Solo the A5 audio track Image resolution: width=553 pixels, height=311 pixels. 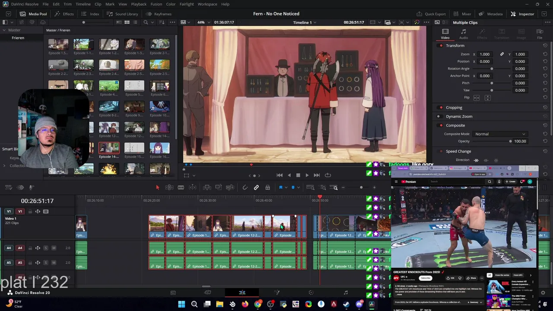(x=46, y=263)
